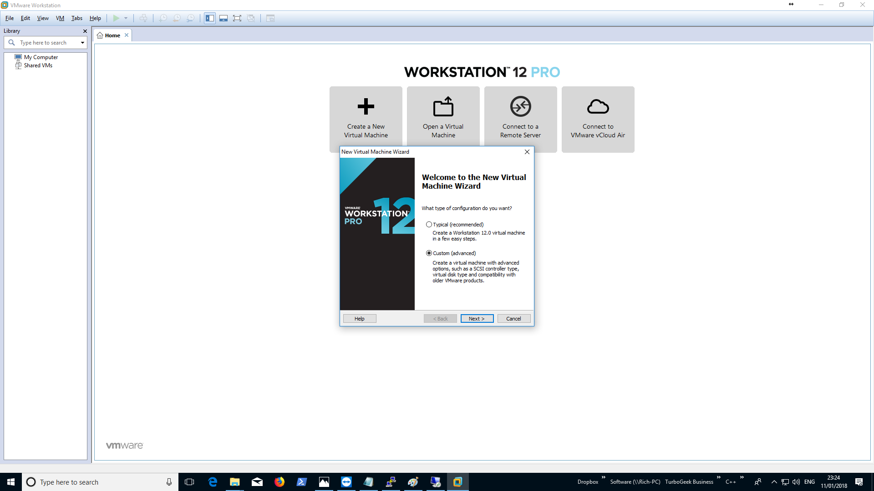874x491 pixels.
Task: Select the Custom (advanced) radio button
Action: 429,253
